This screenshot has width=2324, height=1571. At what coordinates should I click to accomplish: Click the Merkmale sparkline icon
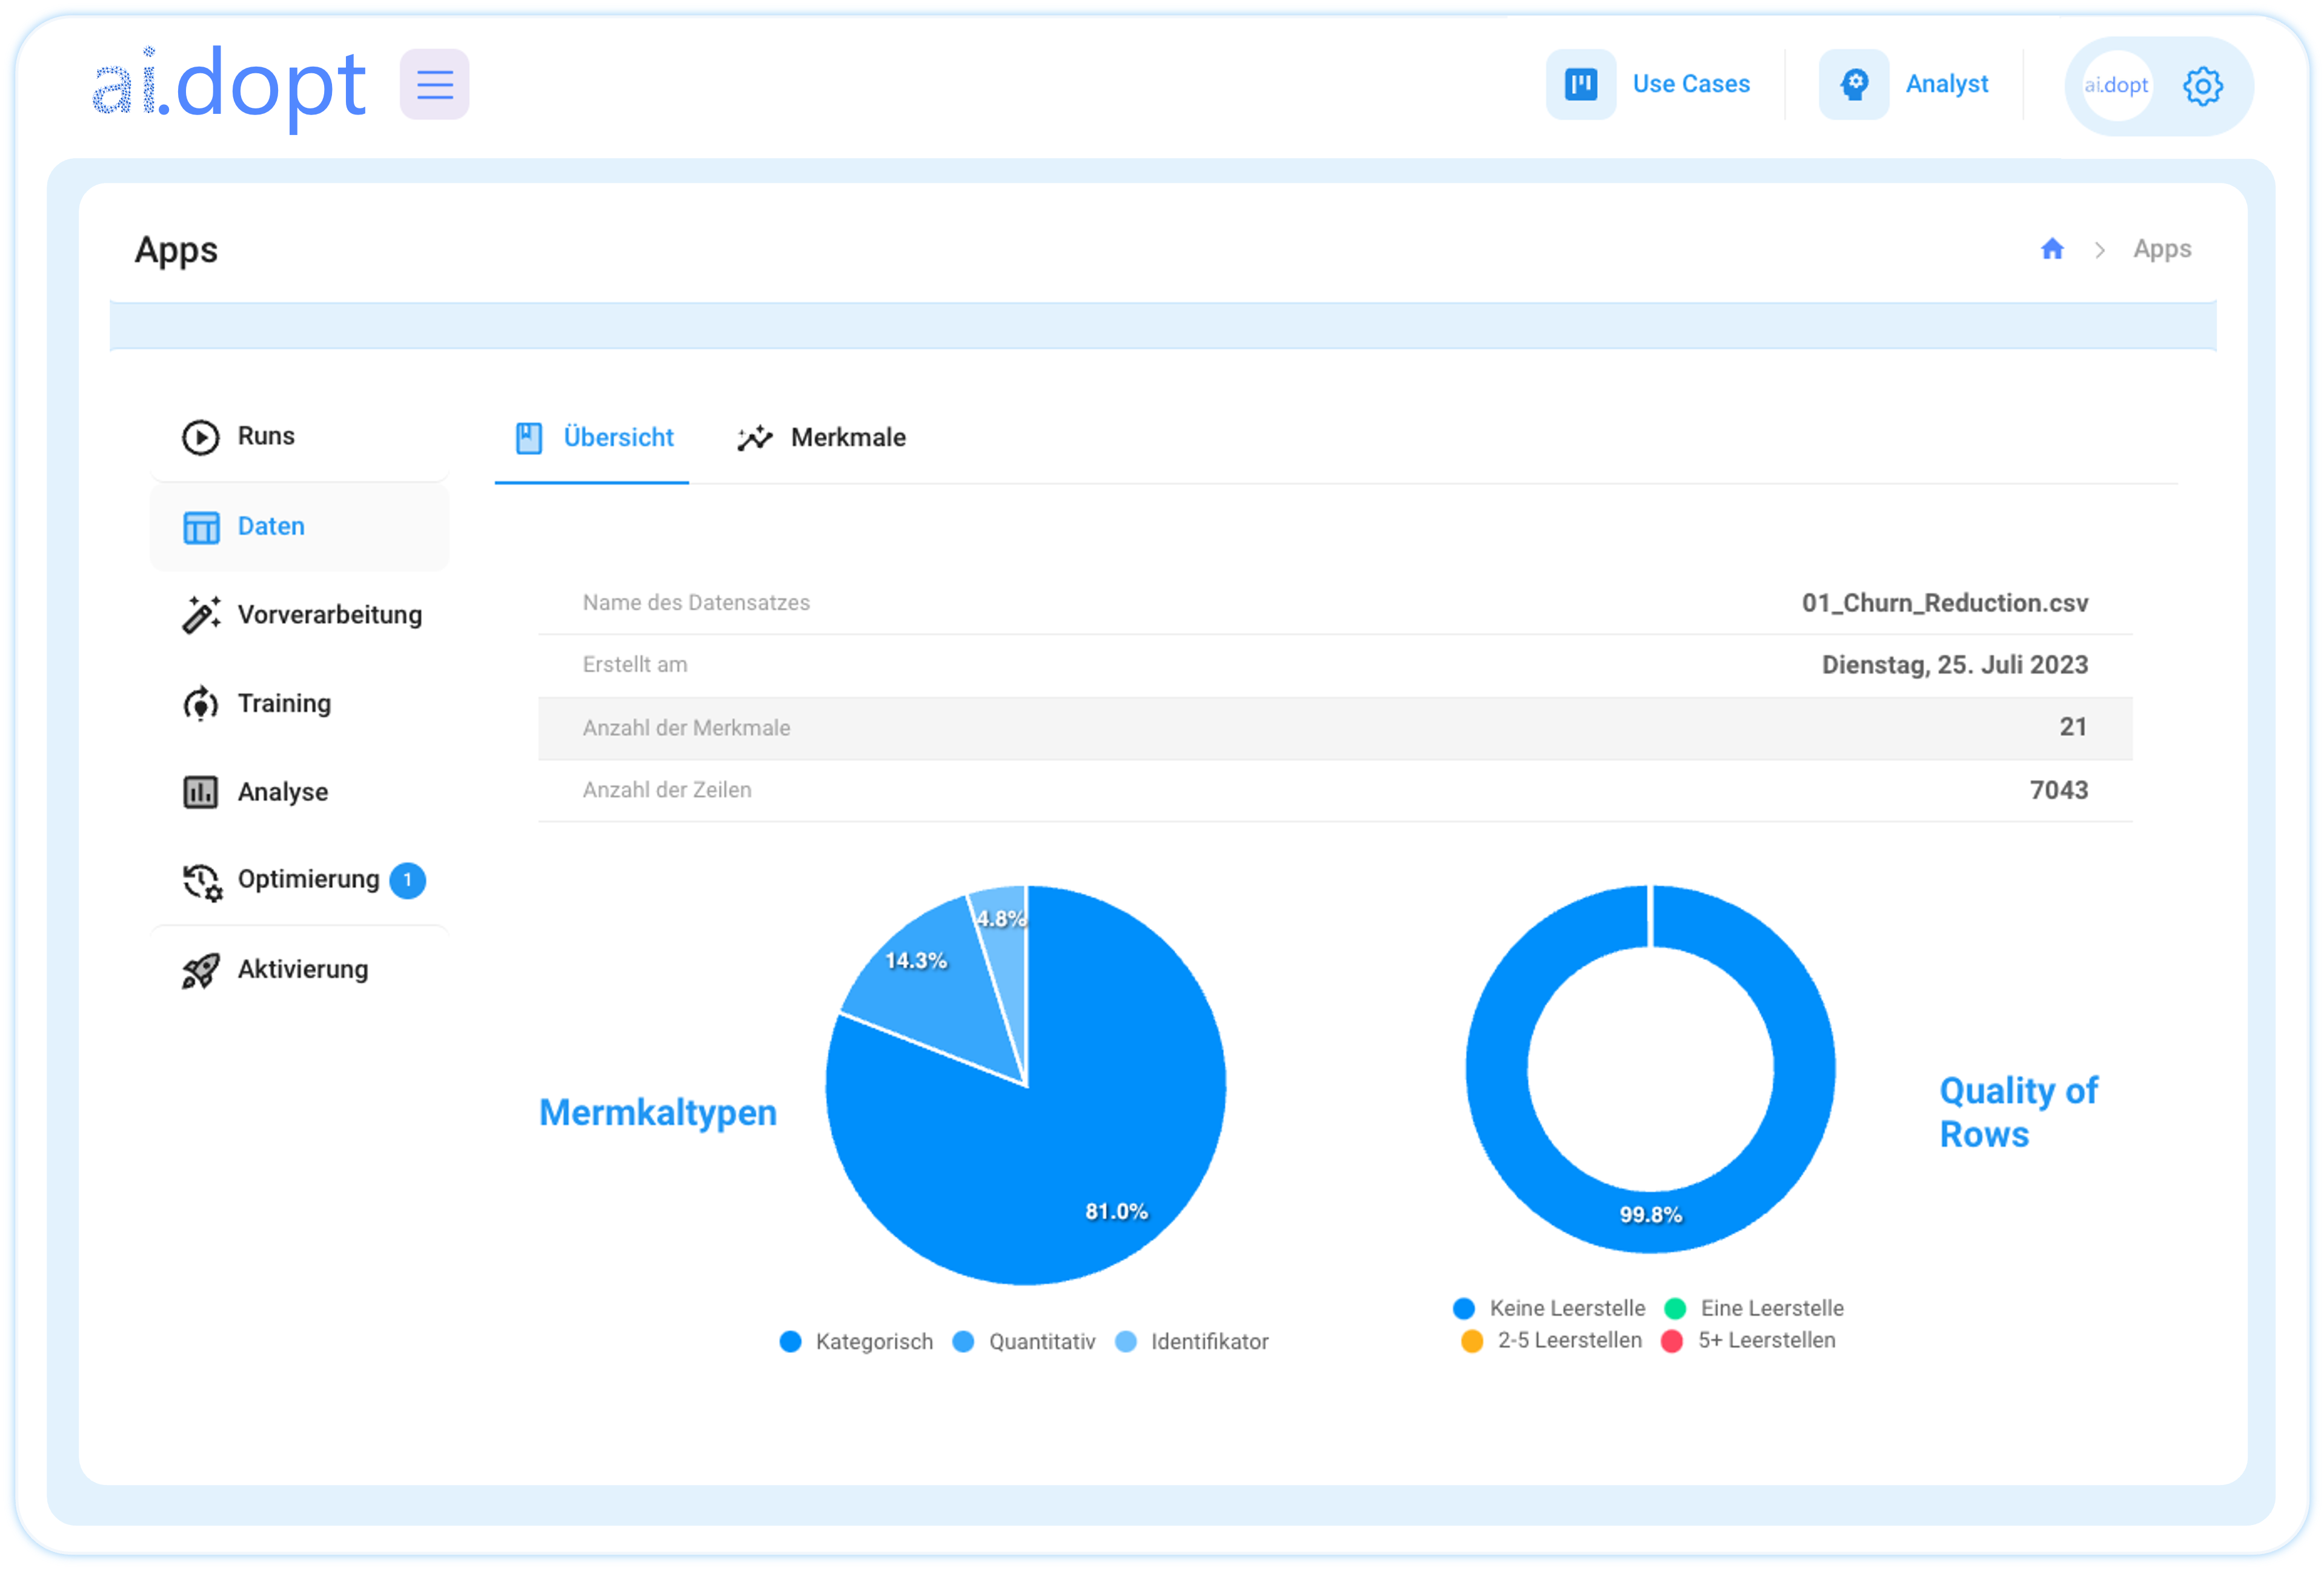pos(755,438)
